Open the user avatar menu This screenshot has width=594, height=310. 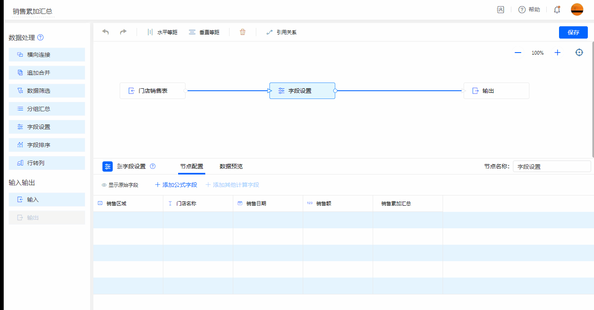pyautogui.click(x=577, y=9)
